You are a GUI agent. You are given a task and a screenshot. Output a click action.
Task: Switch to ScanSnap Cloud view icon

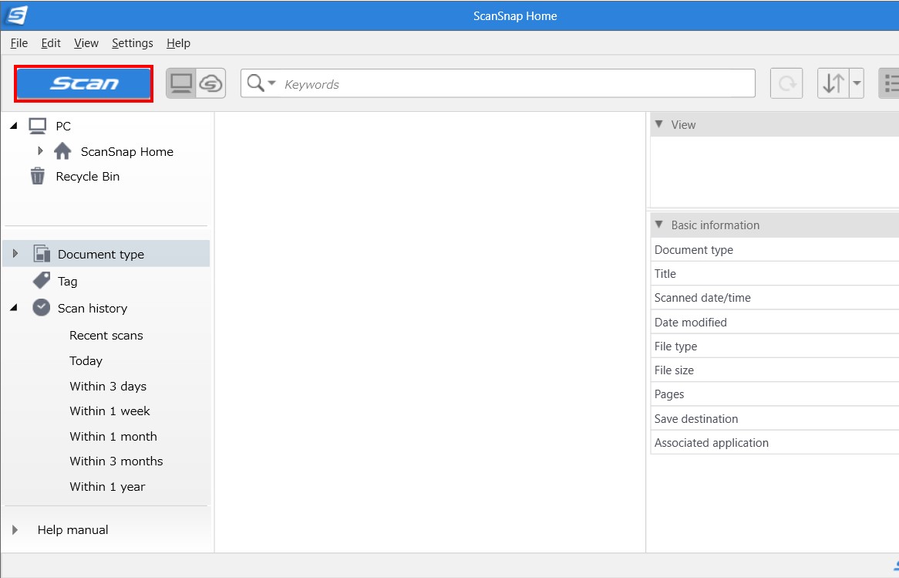211,84
